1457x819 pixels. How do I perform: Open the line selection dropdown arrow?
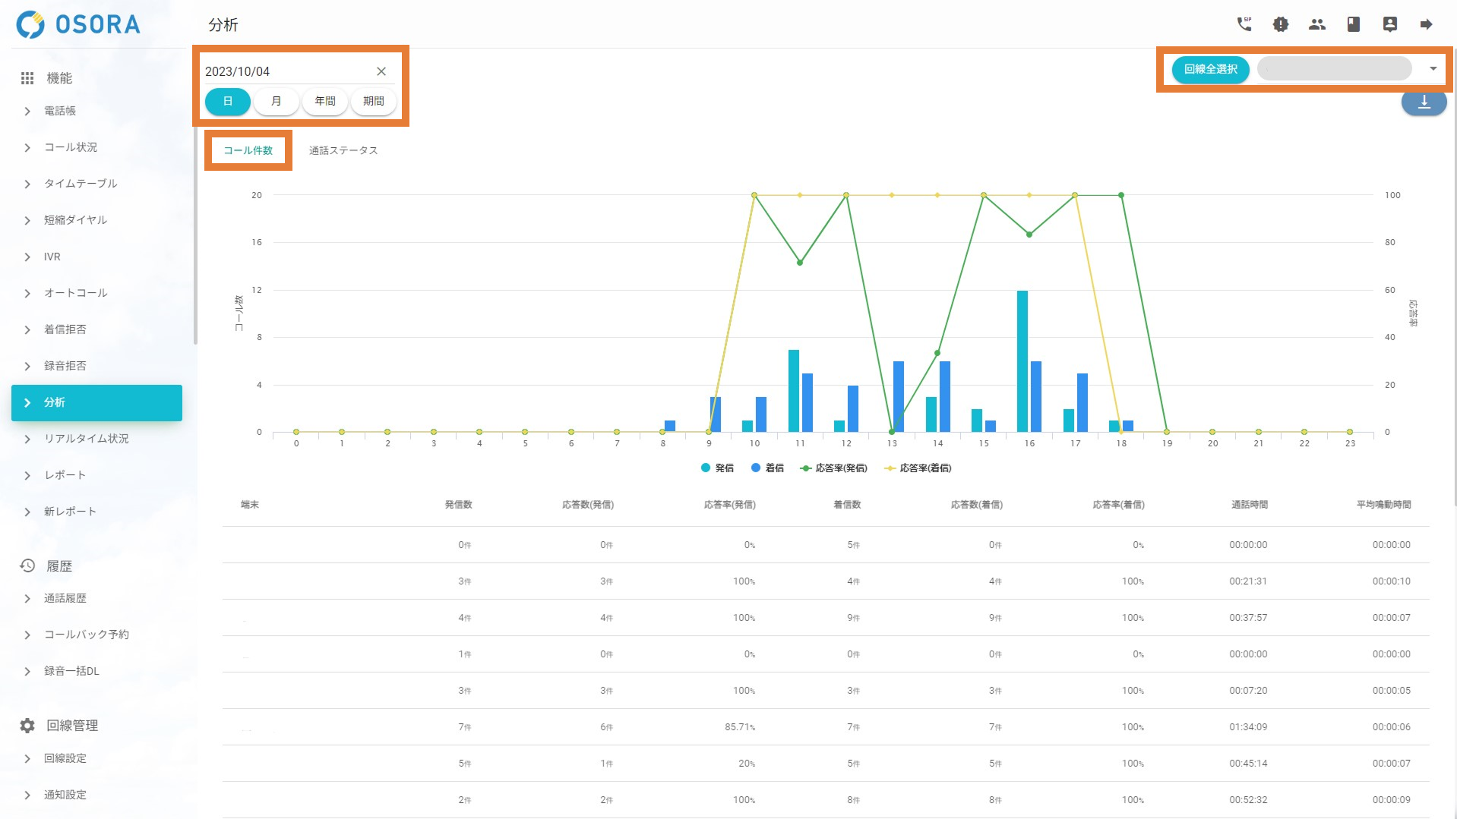click(1433, 69)
